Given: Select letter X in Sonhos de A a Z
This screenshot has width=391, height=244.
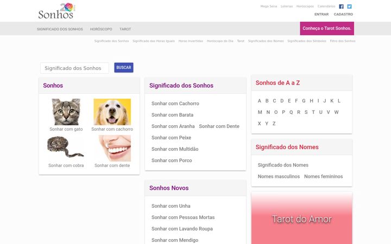Looking at the screenshot, I should [260, 124].
